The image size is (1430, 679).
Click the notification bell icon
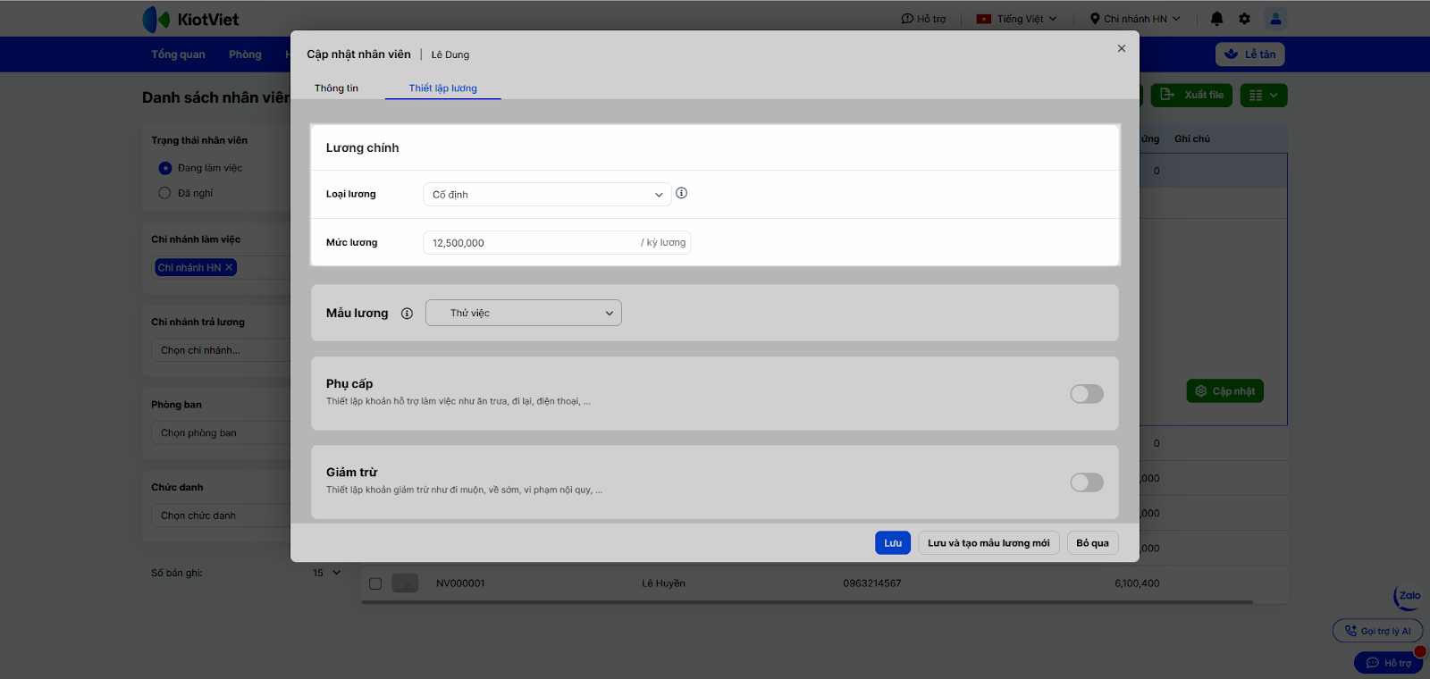[x=1216, y=19]
